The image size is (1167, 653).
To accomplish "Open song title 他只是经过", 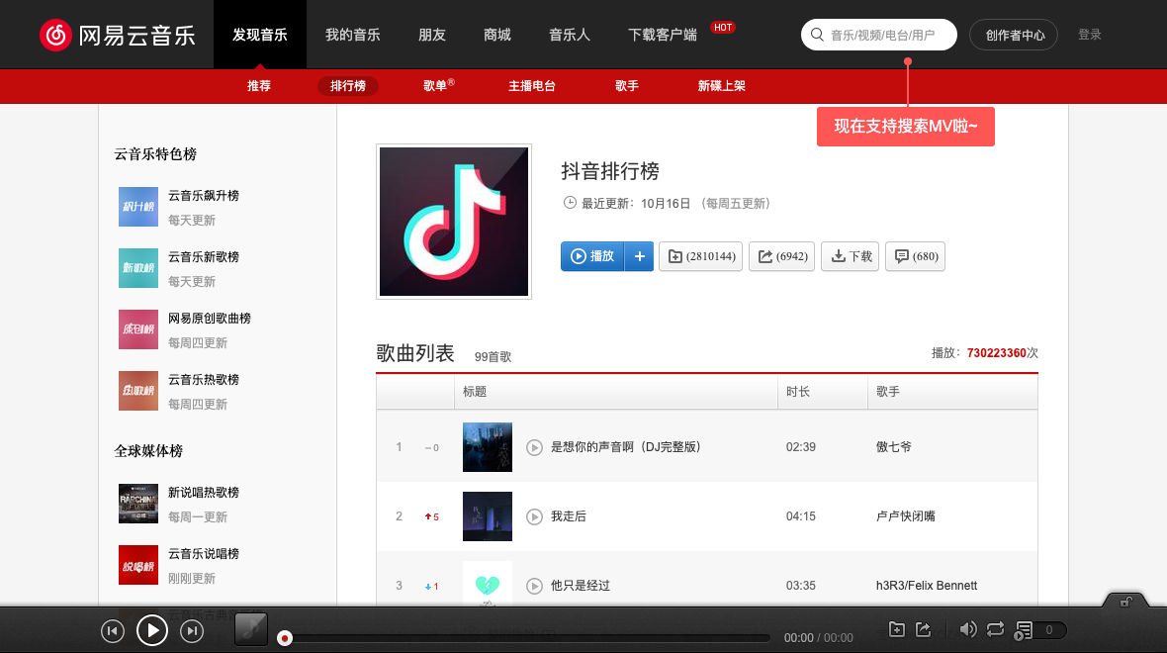I will pyautogui.click(x=581, y=586).
